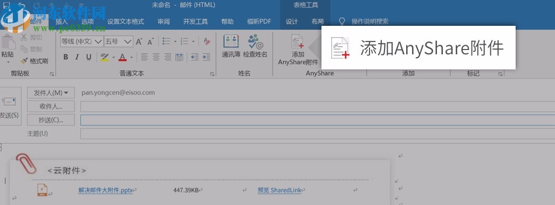
Task: Open the 标记 group dialog launcher
Action: [501, 74]
